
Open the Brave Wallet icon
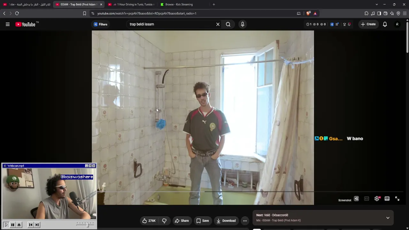point(386,13)
